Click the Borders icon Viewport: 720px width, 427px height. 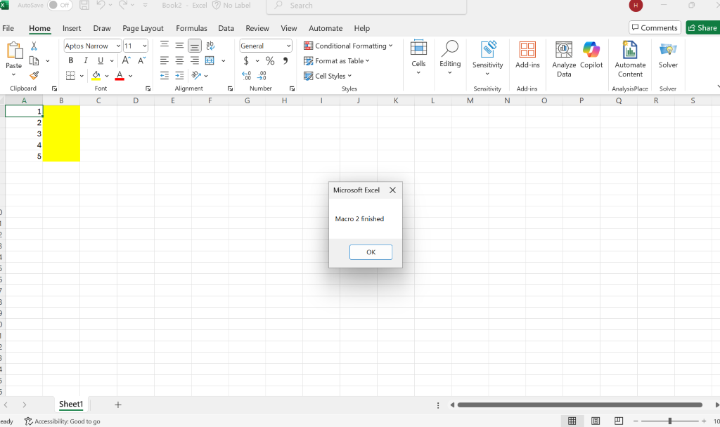70,76
